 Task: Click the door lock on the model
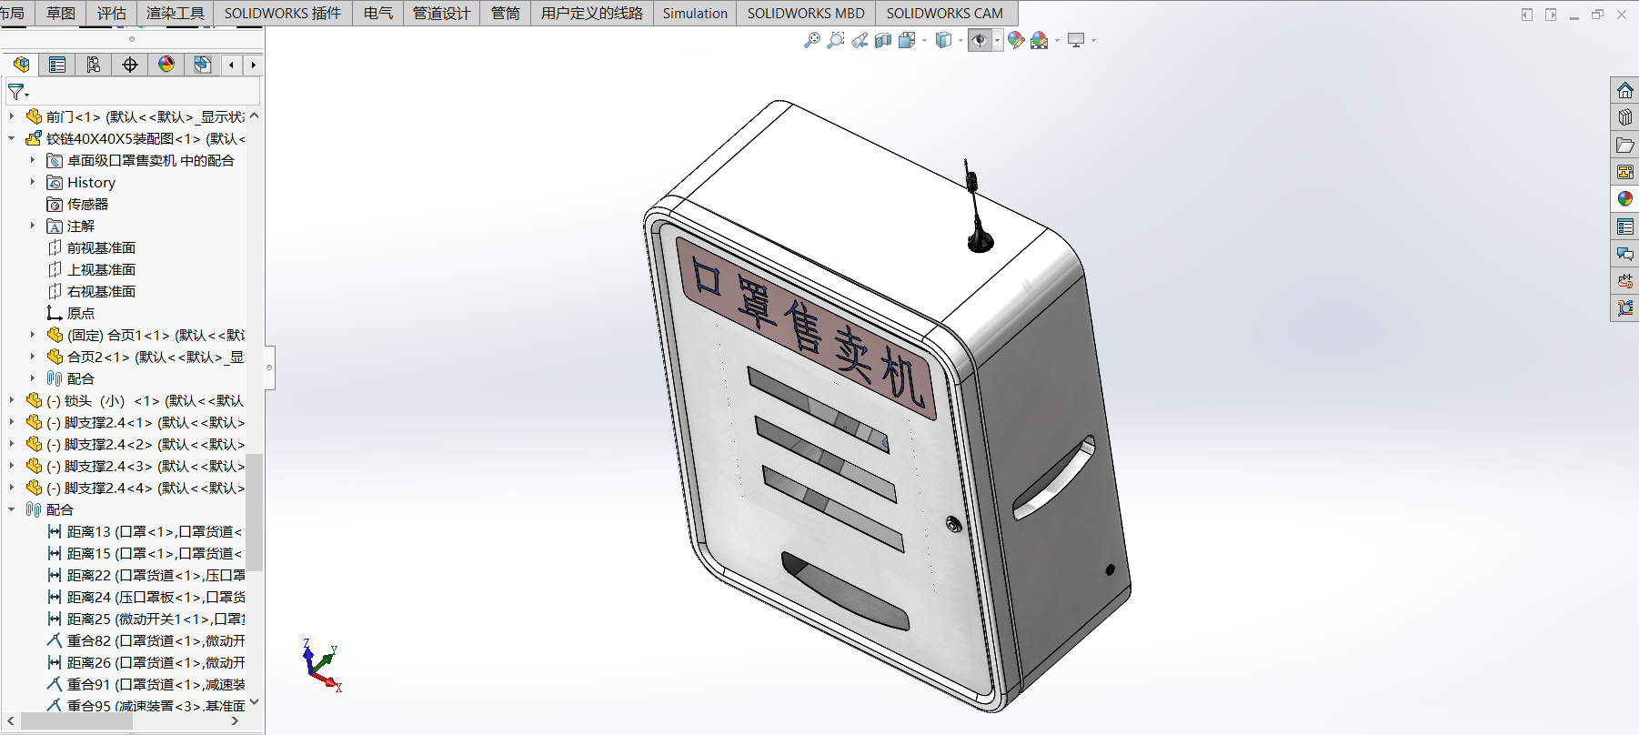953,524
